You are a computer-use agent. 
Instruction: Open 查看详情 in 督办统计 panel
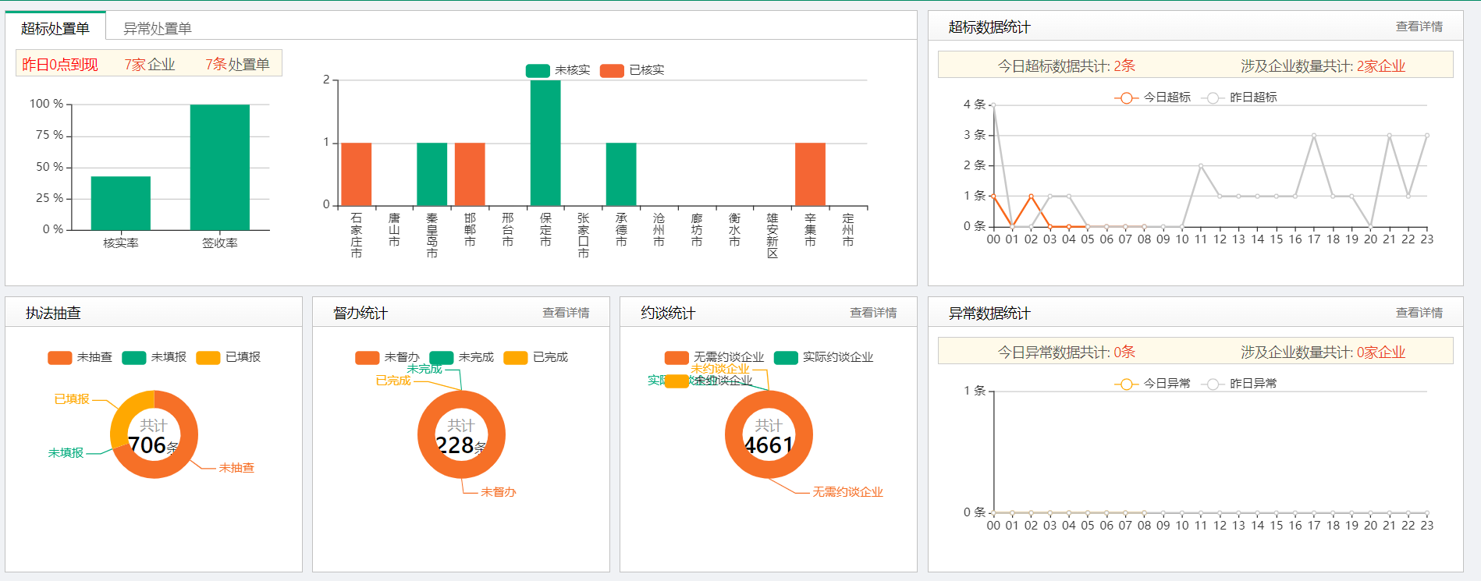click(566, 313)
